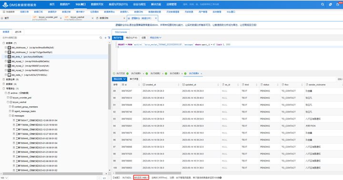The image size is (343, 180).
Task: Click the search magnifier in the top header
Action: pos(323,4)
